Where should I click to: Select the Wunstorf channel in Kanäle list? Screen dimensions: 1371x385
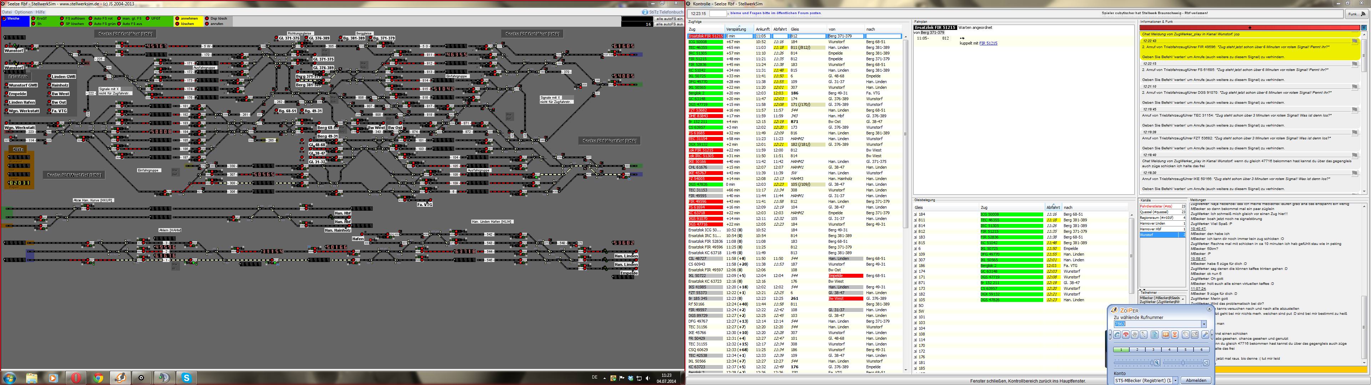pyautogui.click(x=1147, y=235)
